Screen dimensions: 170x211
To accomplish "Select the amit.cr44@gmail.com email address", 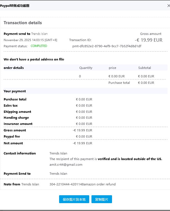I will pyautogui.click(x=66, y=165).
